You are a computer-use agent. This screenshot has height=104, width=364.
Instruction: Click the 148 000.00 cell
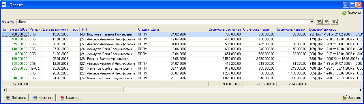tap(15, 49)
